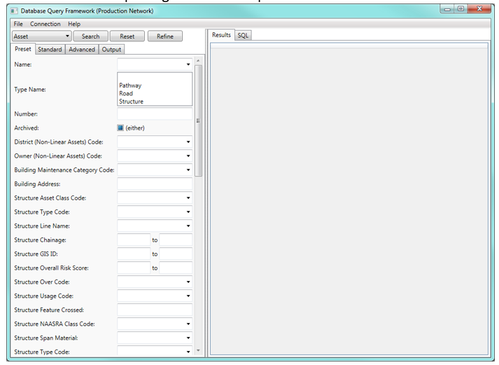Open District (Non-Linear Assets) Code dropdown
Viewport: 499px width, 365px height.
point(155,142)
